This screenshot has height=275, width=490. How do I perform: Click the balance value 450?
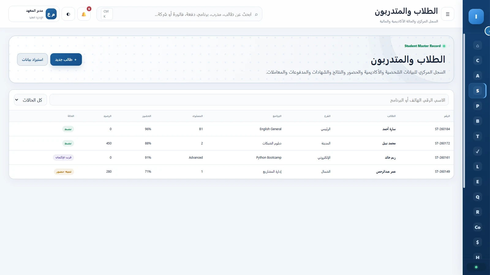[109, 143]
